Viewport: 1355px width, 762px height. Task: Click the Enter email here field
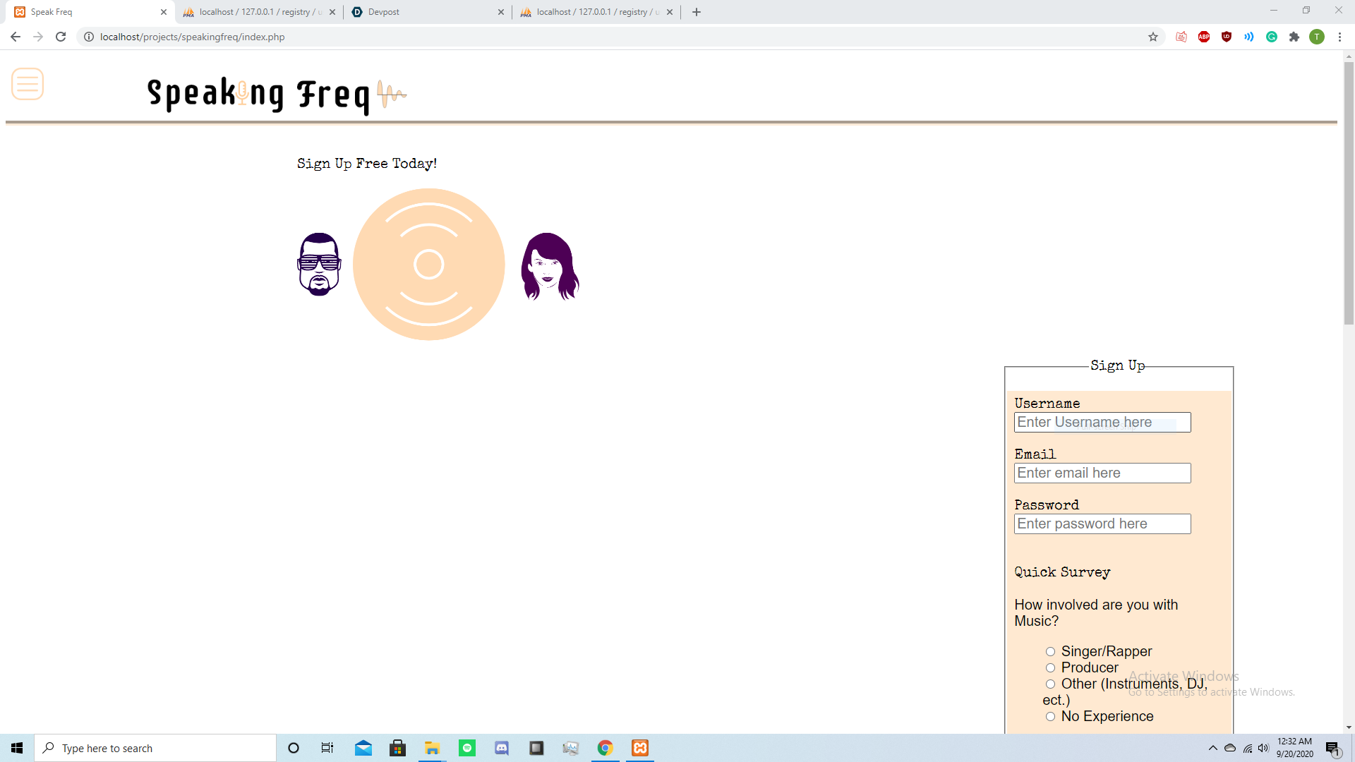[x=1102, y=473]
